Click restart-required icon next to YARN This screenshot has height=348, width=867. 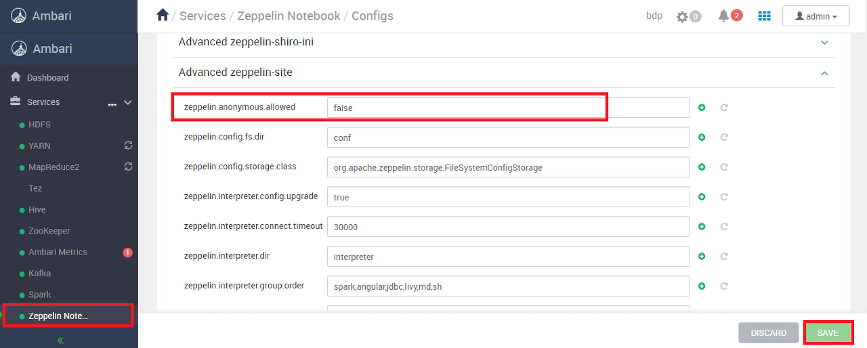click(128, 146)
